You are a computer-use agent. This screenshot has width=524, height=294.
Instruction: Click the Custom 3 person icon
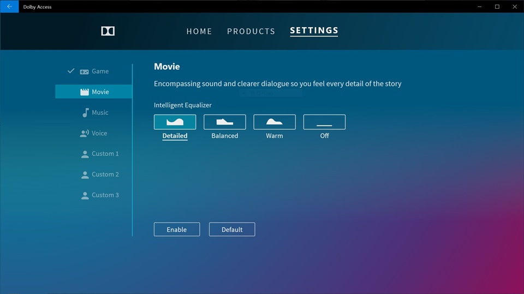(85, 195)
